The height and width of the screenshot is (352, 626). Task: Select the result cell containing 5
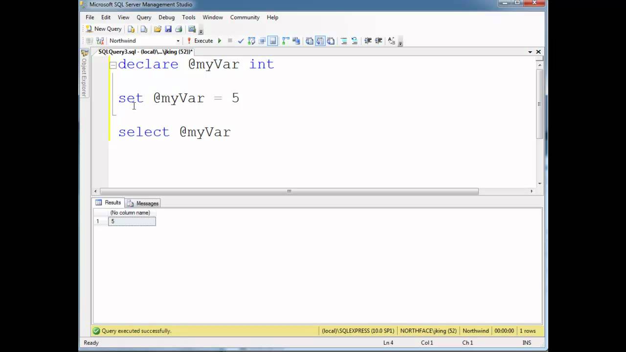[132, 221]
